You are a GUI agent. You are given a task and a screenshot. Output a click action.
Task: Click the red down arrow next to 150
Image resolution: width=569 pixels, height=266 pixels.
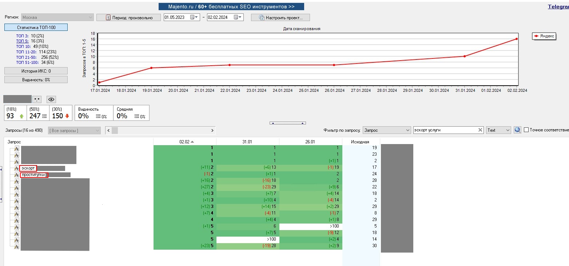click(67, 116)
